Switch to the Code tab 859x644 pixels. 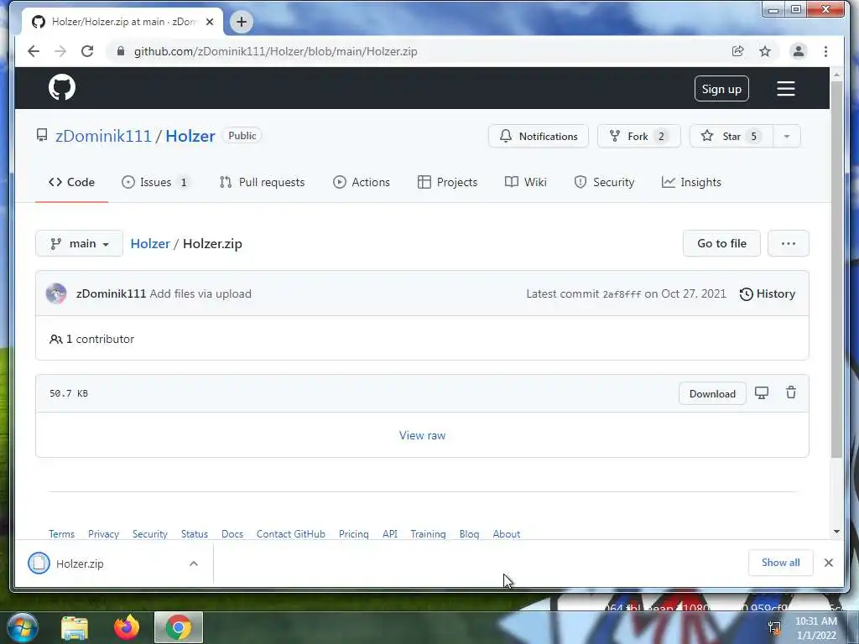[x=72, y=182]
